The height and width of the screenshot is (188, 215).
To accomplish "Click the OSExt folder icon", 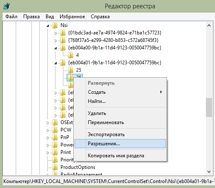I will [x=55, y=122].
